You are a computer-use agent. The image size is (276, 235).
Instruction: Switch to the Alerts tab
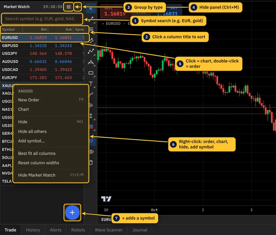point(56,230)
